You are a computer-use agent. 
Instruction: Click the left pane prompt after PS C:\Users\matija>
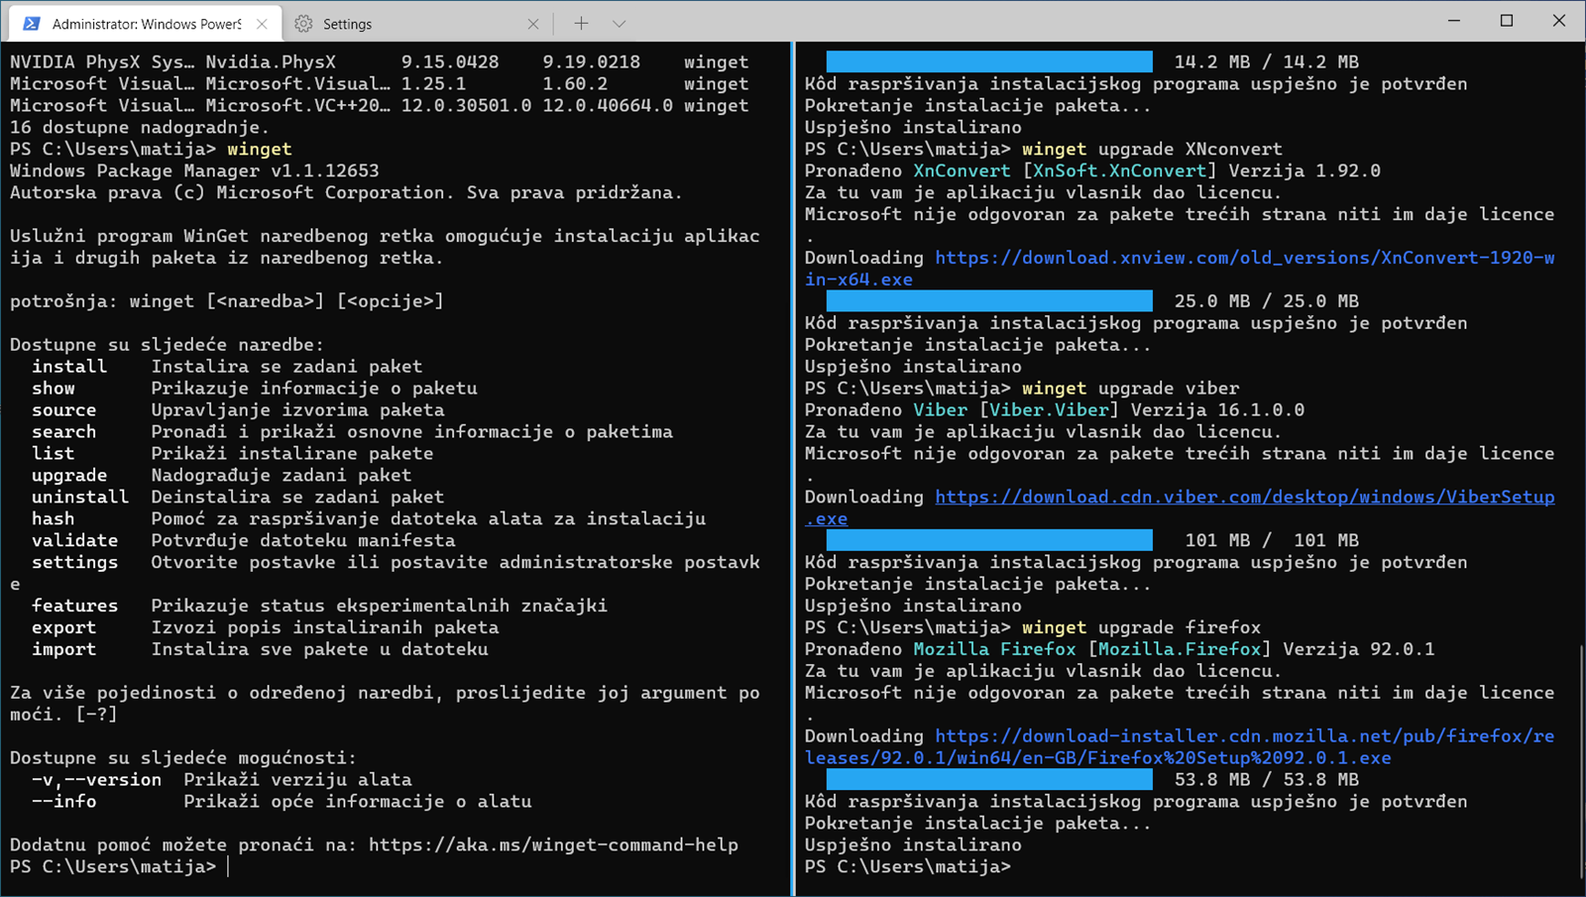[x=228, y=866]
